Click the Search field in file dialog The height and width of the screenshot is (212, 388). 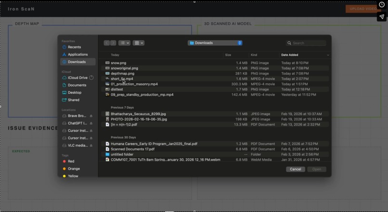pos(306,43)
